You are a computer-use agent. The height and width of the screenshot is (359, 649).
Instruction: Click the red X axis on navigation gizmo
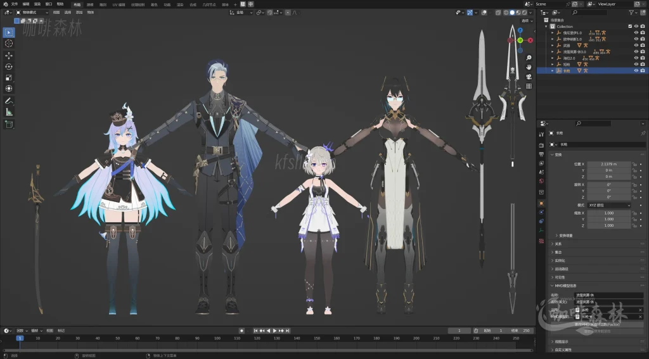(530, 41)
